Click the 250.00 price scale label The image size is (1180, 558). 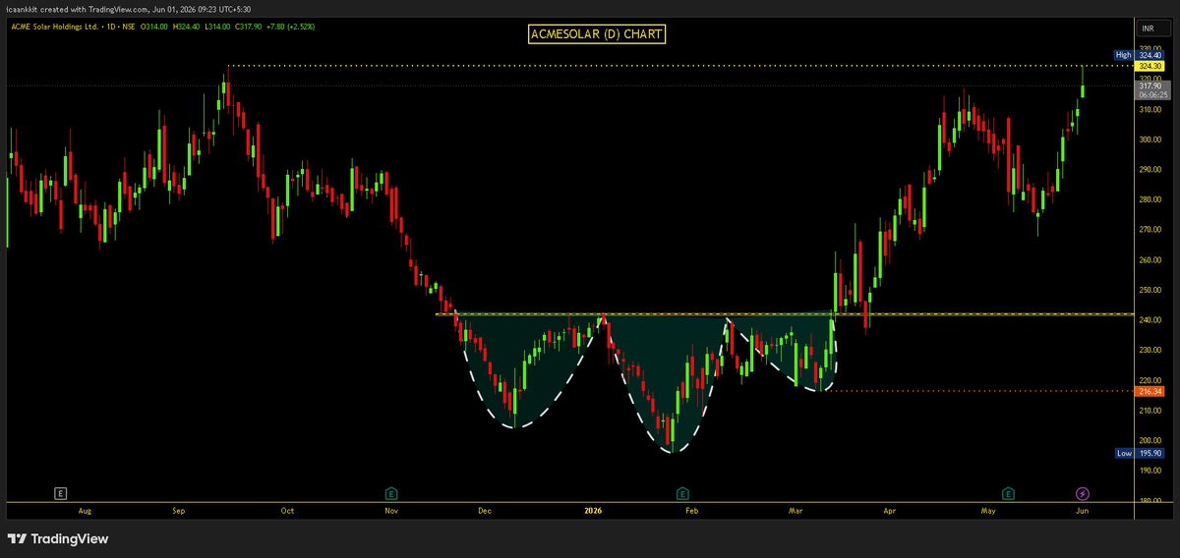(x=1150, y=291)
